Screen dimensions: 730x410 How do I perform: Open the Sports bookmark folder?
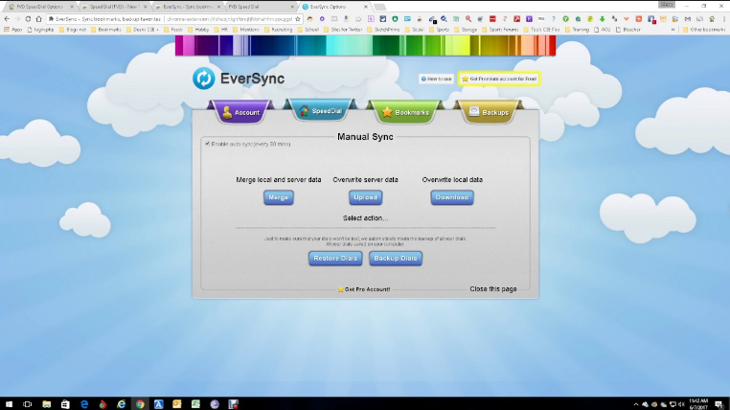pos(439,30)
